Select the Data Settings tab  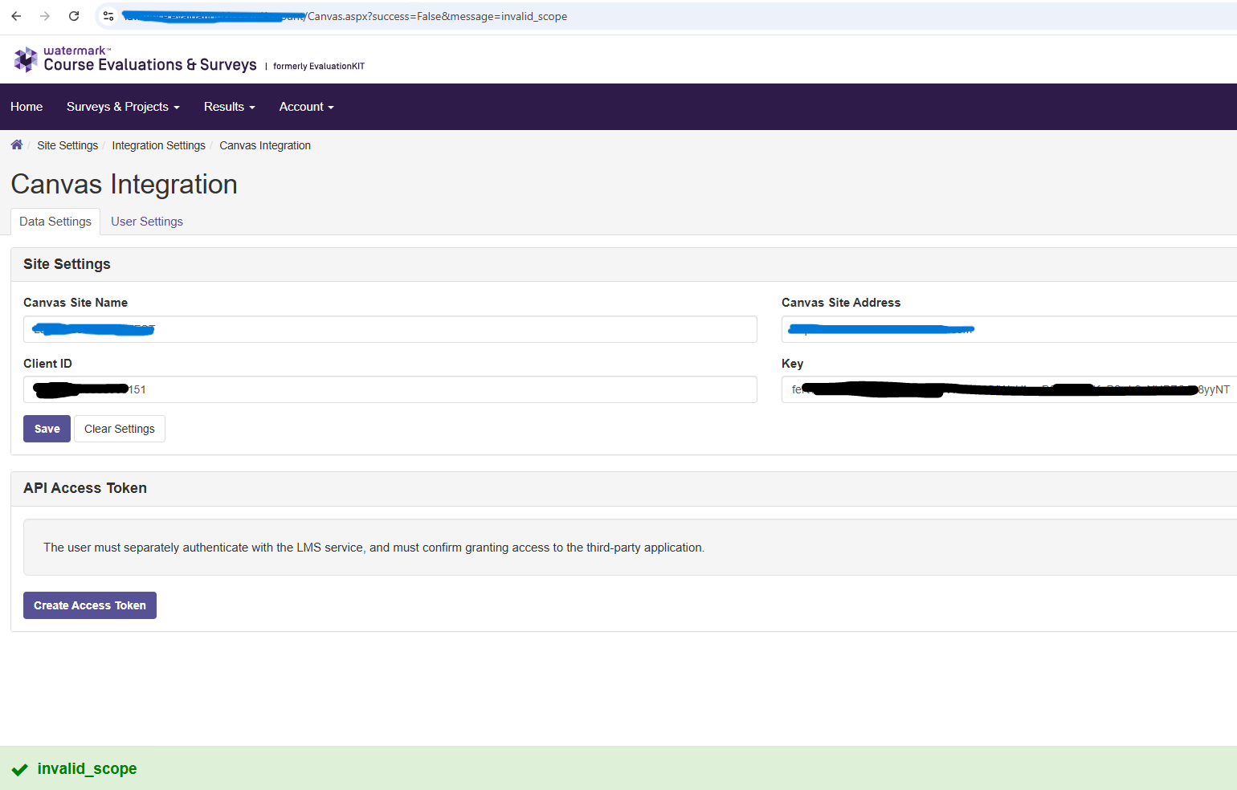pyautogui.click(x=55, y=222)
